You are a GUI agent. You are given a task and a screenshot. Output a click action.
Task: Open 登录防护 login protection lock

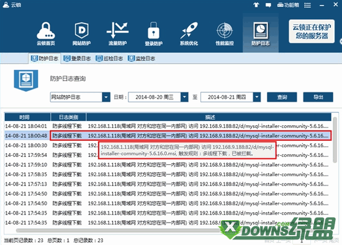tap(153, 33)
